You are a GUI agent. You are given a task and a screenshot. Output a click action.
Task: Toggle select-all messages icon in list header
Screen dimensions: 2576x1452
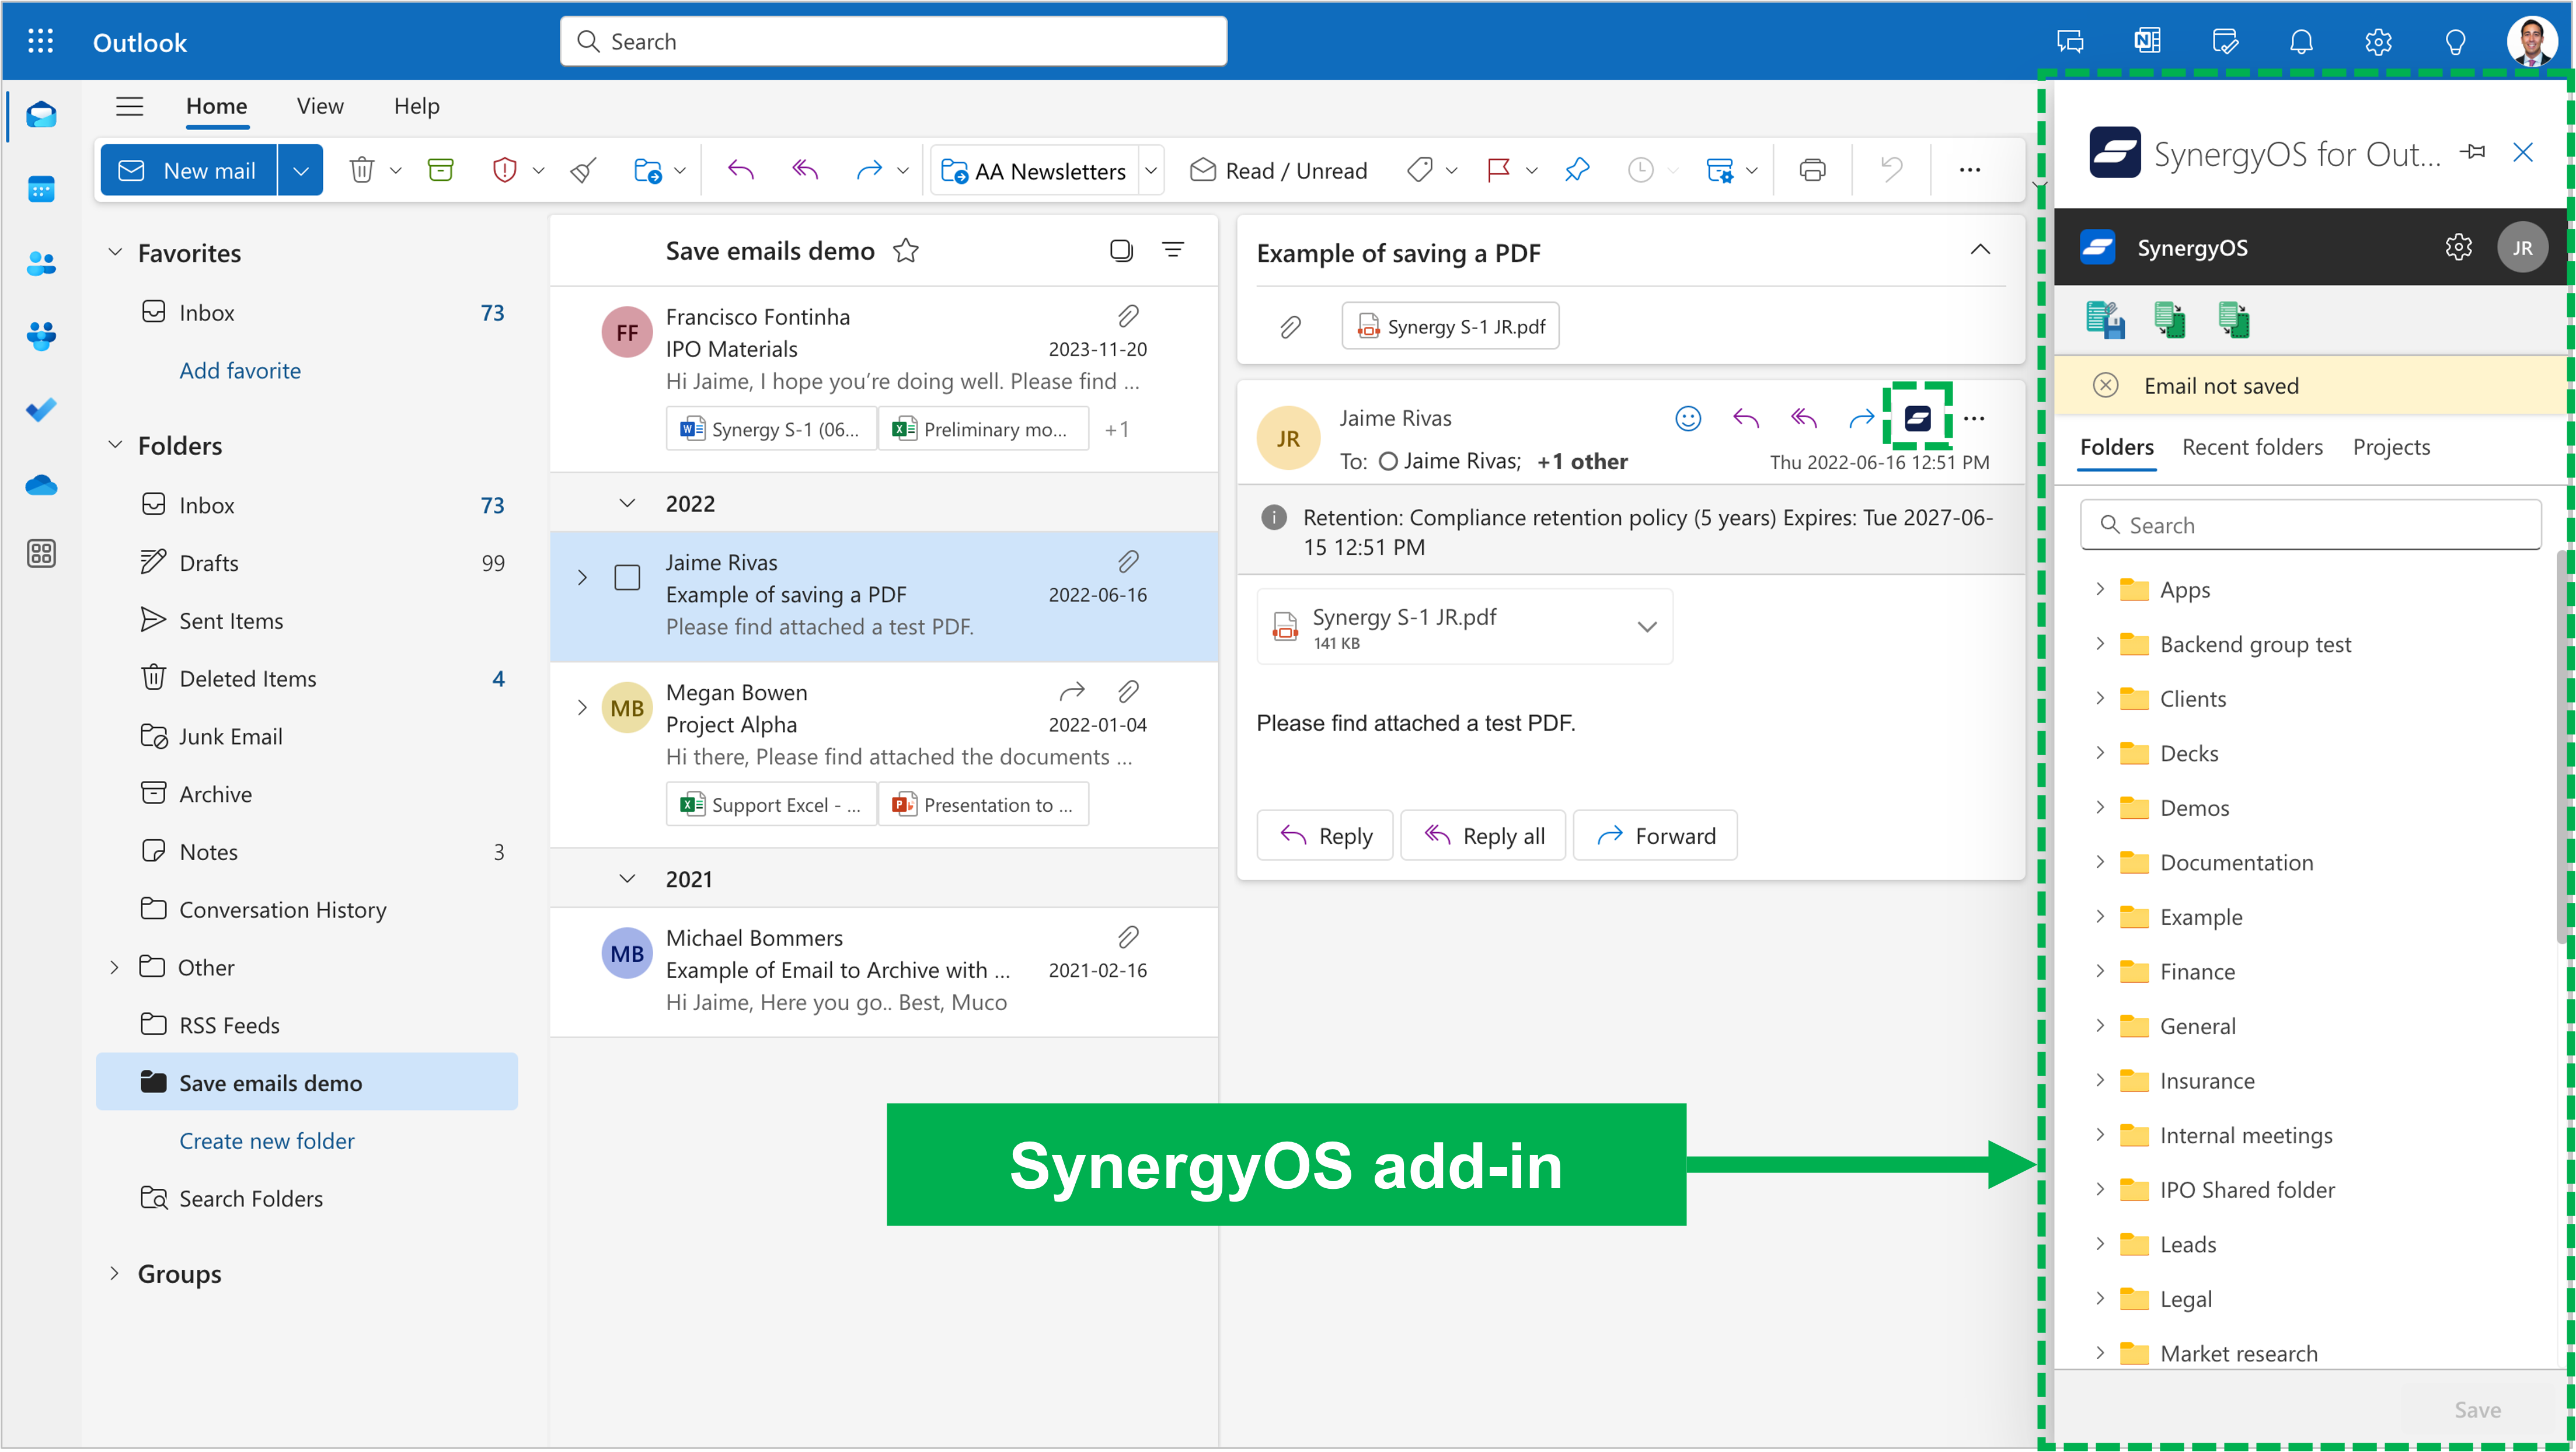(x=1121, y=250)
